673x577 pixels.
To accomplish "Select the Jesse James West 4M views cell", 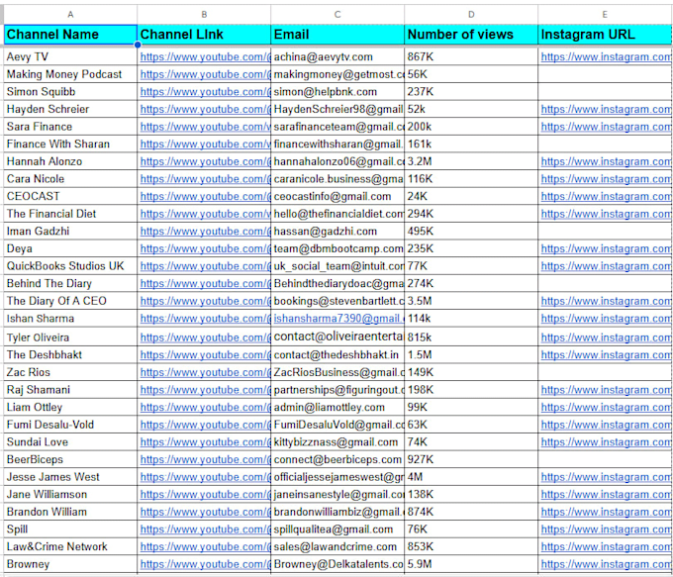I will pos(471,477).
